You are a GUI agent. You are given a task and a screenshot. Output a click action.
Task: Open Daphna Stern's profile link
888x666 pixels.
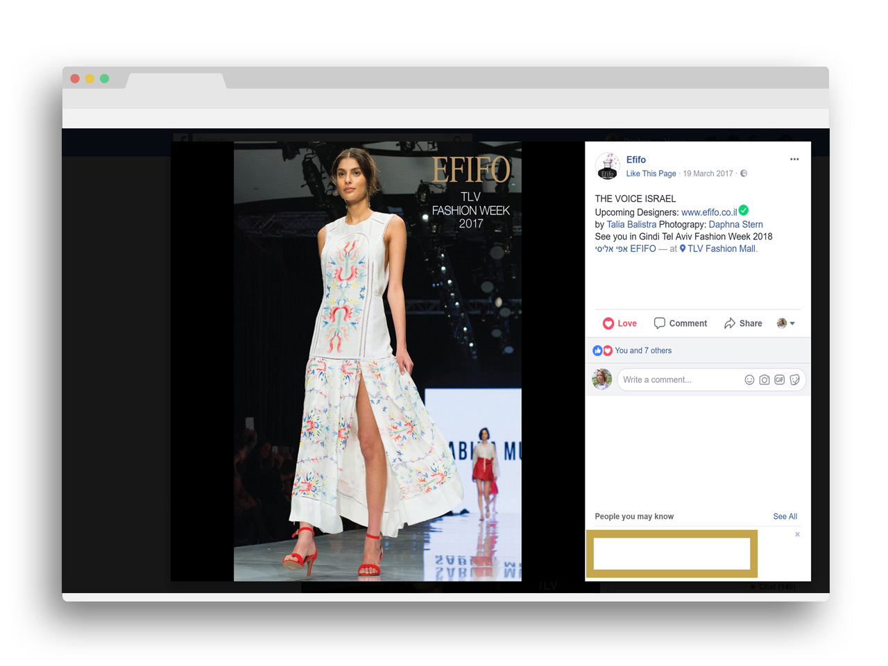pos(735,225)
